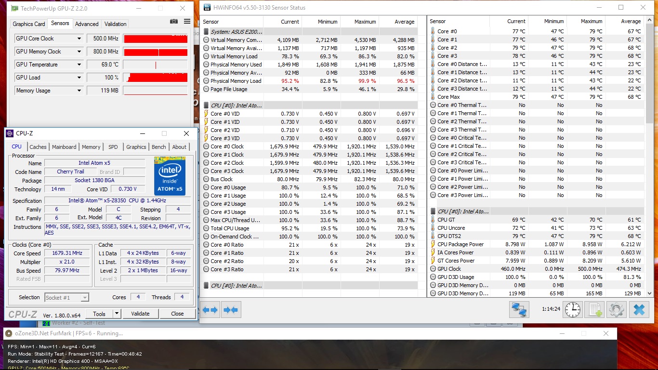This screenshot has height=370, width=658.
Task: Open the SPD tab in CPU-Z
Action: (113, 147)
